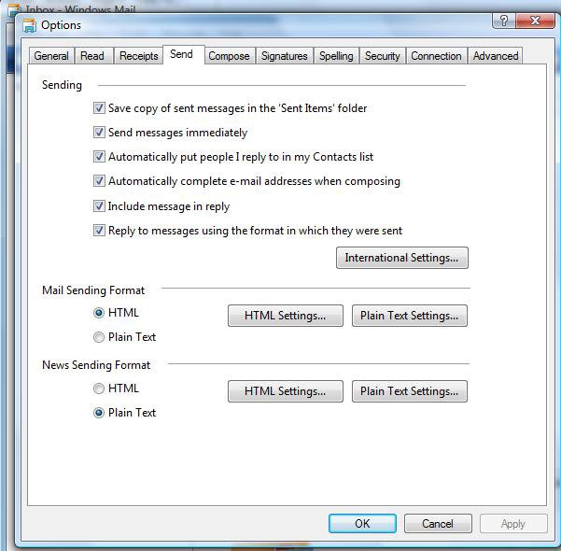Choose Plain Text under News Sending Format
The image size is (561, 551).
pos(99,413)
